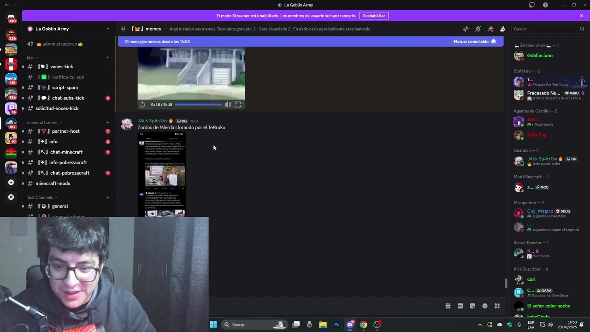Expand the minecraft server category
The image size is (590, 332).
coord(44,122)
